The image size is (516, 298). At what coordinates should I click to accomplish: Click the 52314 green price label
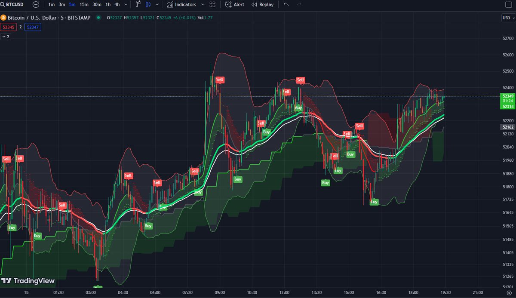(x=507, y=106)
